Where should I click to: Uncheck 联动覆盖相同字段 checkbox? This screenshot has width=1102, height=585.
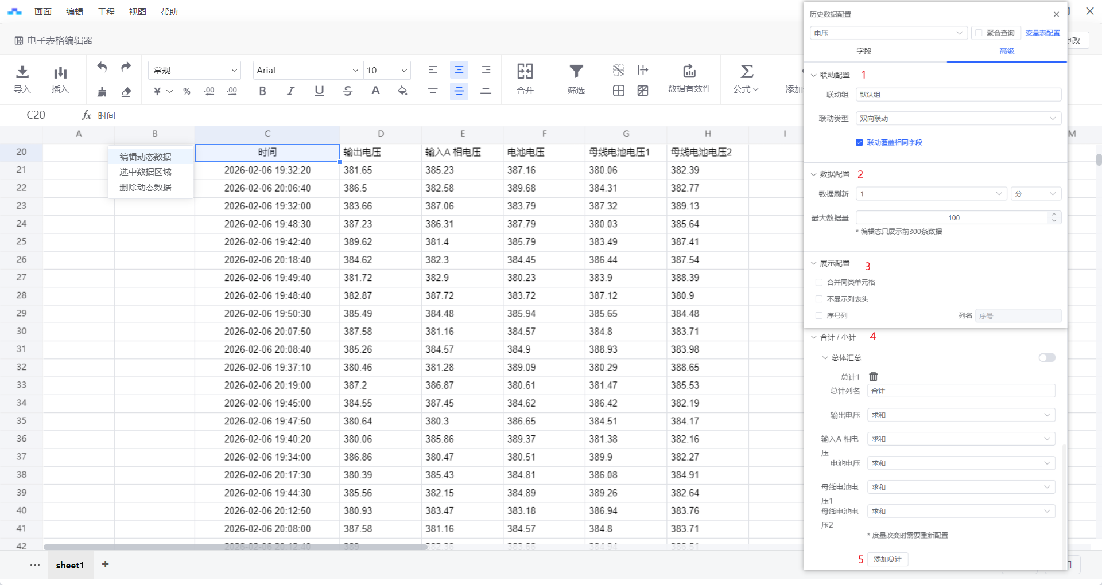tap(859, 143)
